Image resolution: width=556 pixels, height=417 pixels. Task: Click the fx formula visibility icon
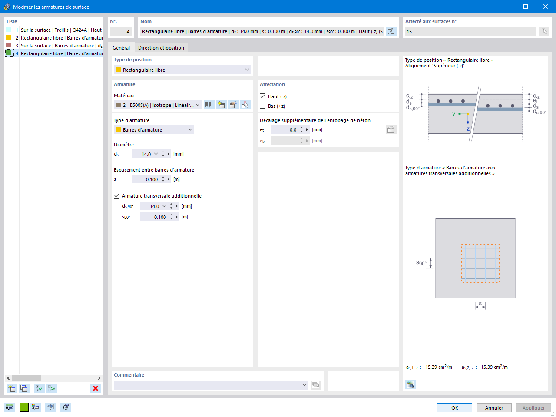tap(65, 407)
